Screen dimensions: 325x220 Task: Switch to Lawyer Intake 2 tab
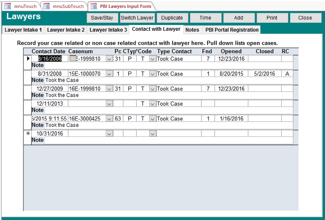coord(66,30)
